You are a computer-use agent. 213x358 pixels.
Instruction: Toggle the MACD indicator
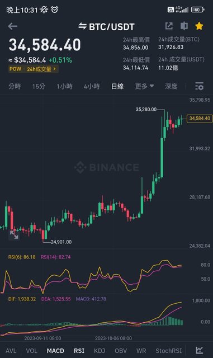(x=55, y=351)
